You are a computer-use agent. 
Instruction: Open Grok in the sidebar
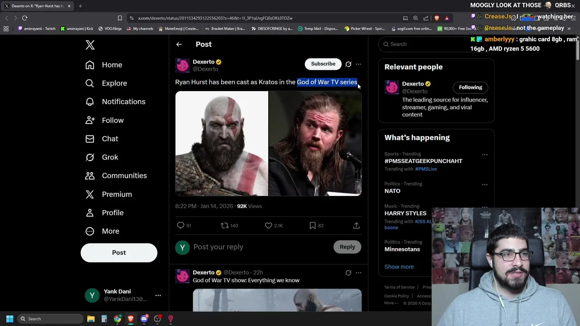tap(101, 157)
